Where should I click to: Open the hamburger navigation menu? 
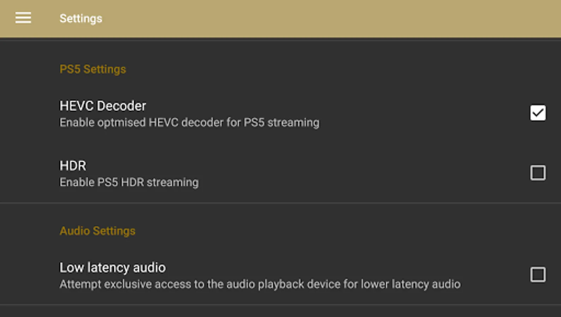[23, 18]
